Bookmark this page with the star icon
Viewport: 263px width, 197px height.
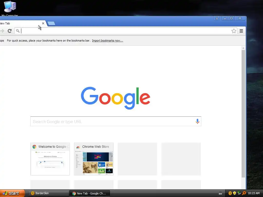click(234, 31)
